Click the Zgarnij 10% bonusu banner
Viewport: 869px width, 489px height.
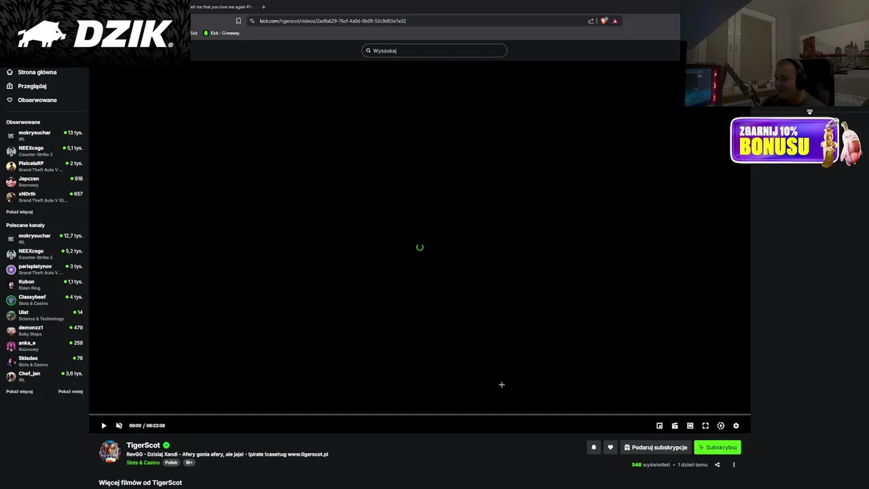[794, 141]
